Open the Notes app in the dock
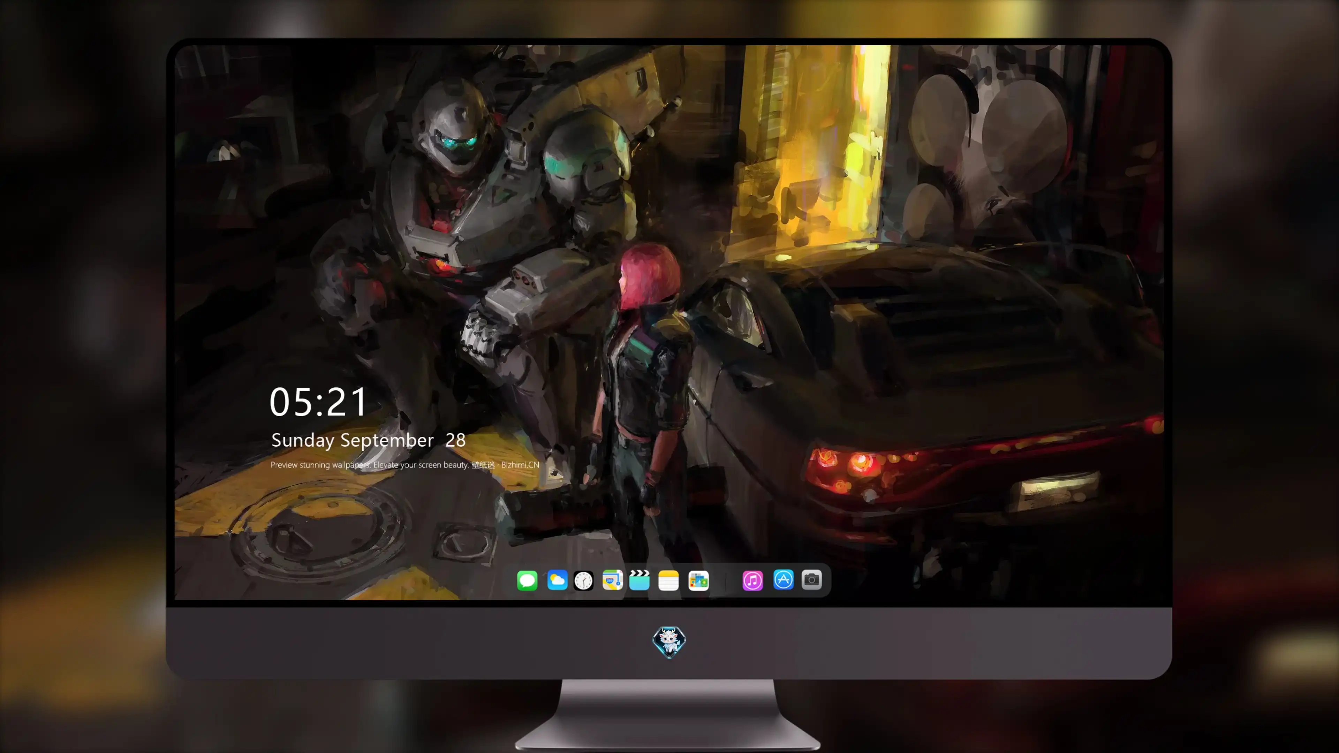Viewport: 1339px width, 753px height. pos(668,580)
